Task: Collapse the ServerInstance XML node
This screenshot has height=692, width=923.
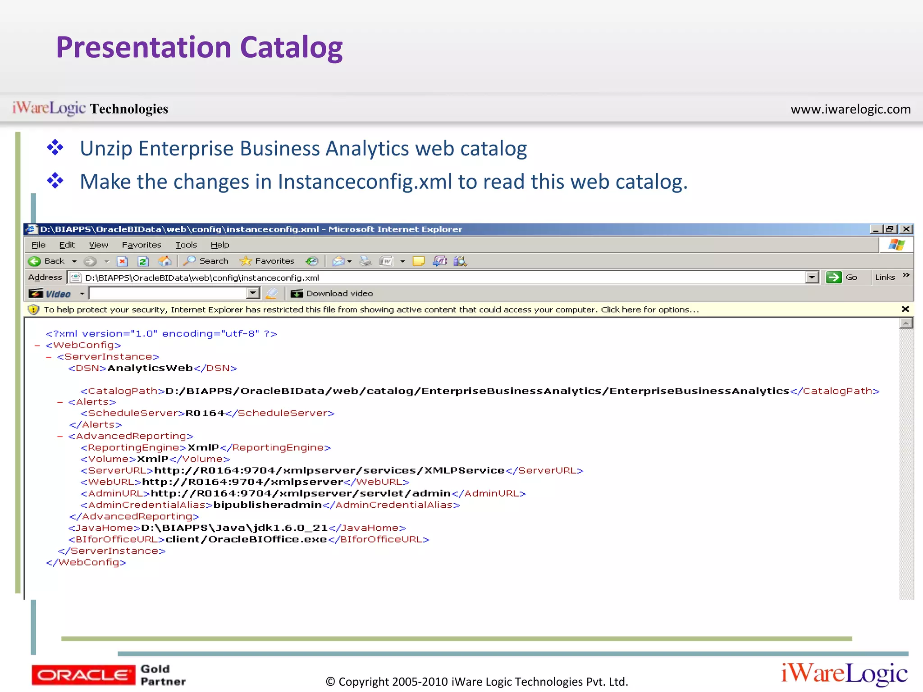Action: pyautogui.click(x=49, y=357)
